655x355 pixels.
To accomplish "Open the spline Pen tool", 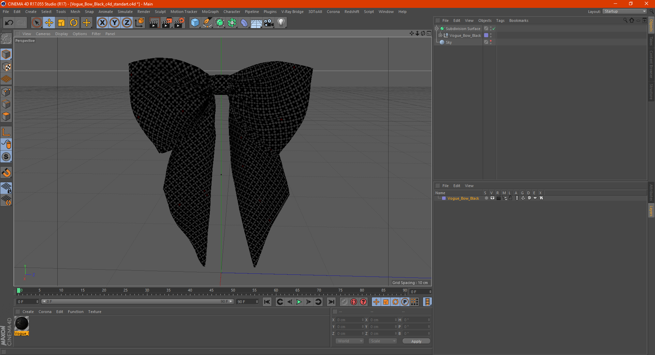I will tap(207, 23).
